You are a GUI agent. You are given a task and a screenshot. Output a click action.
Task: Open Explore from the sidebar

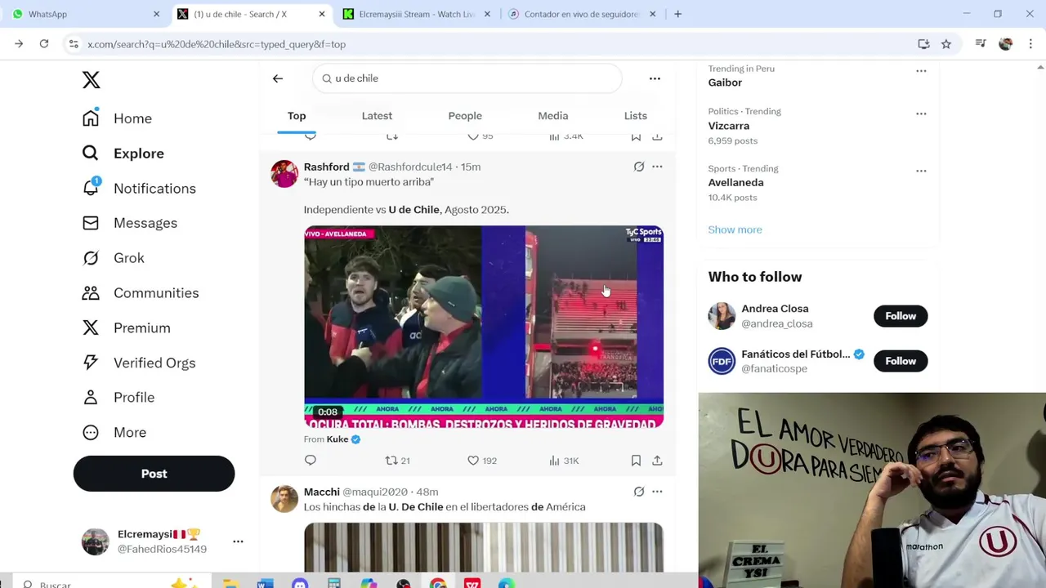(123, 154)
